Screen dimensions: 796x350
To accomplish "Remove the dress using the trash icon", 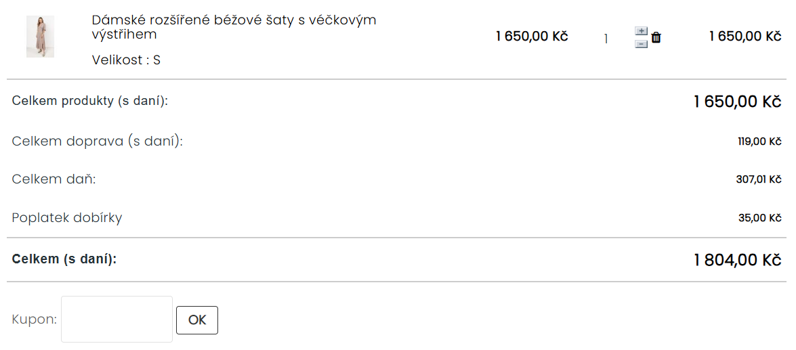I will pyautogui.click(x=656, y=38).
